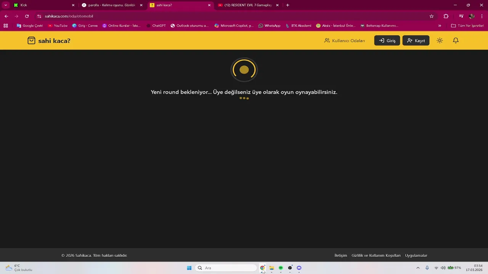488x274 pixels.
Task: Open the black round app in taskbar
Action: [290, 268]
